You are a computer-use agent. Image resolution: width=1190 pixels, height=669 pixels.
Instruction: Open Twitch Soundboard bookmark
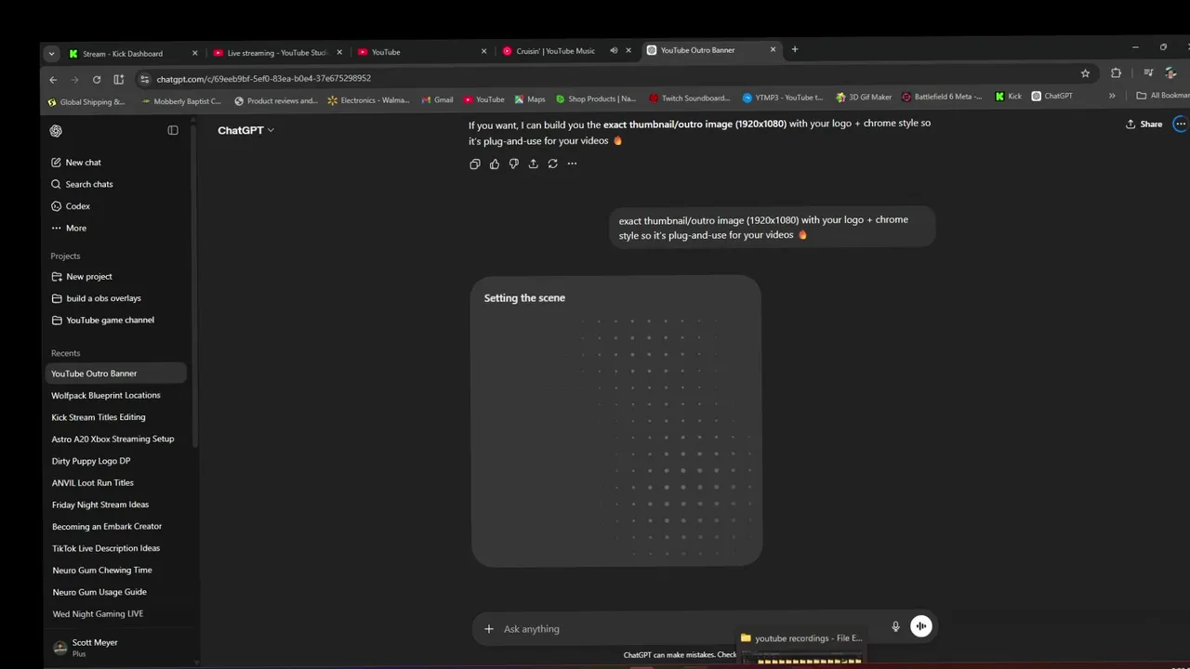(690, 98)
